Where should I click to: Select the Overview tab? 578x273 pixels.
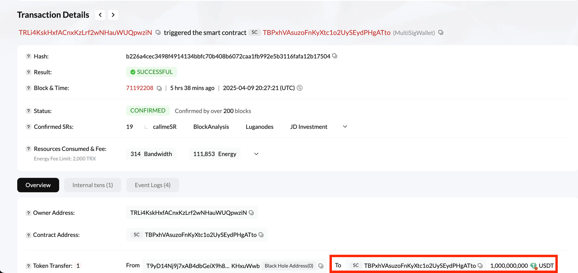(x=38, y=185)
